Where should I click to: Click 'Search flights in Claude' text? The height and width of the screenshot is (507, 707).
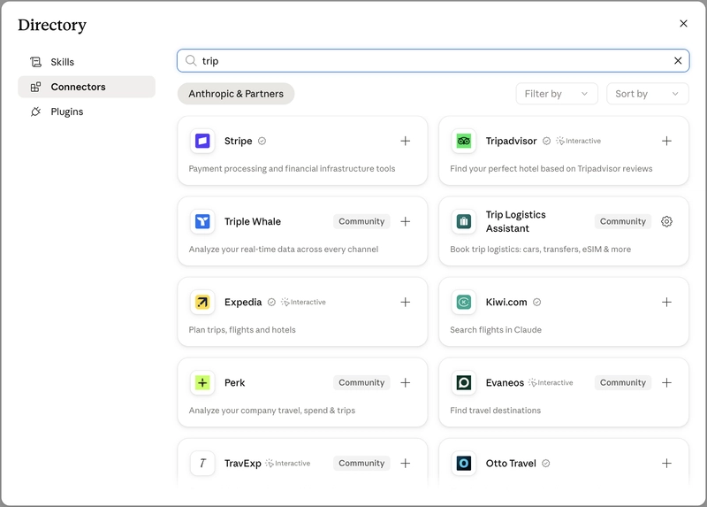tap(496, 329)
